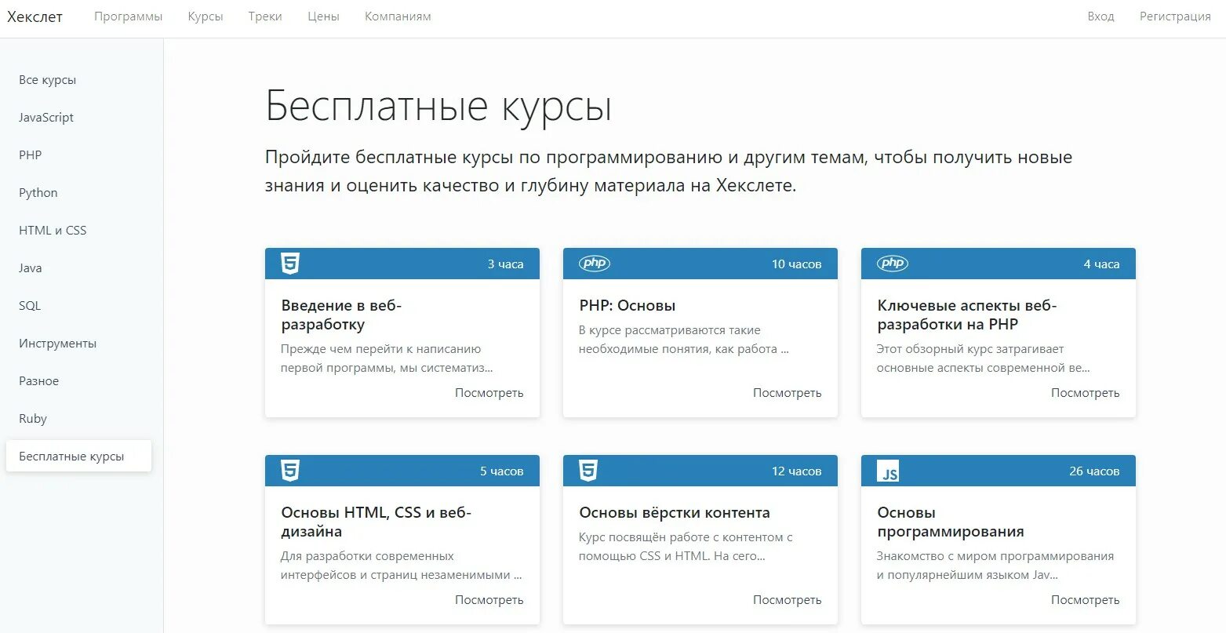
Task: Click the PHP logo on PHP: Основы card
Action: [x=595, y=264]
